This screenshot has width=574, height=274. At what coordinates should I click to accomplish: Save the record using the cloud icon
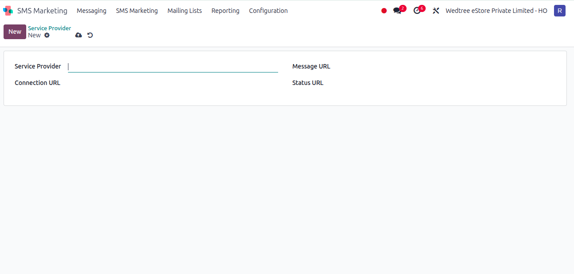click(x=79, y=35)
